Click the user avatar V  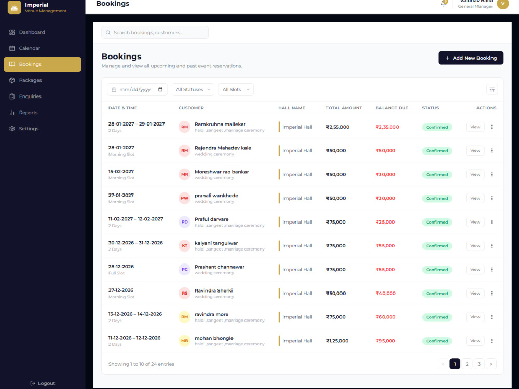[x=502, y=4]
